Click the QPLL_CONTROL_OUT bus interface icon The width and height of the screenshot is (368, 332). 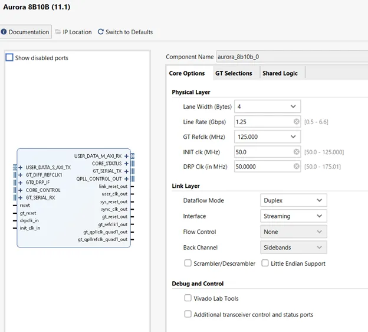point(133,178)
